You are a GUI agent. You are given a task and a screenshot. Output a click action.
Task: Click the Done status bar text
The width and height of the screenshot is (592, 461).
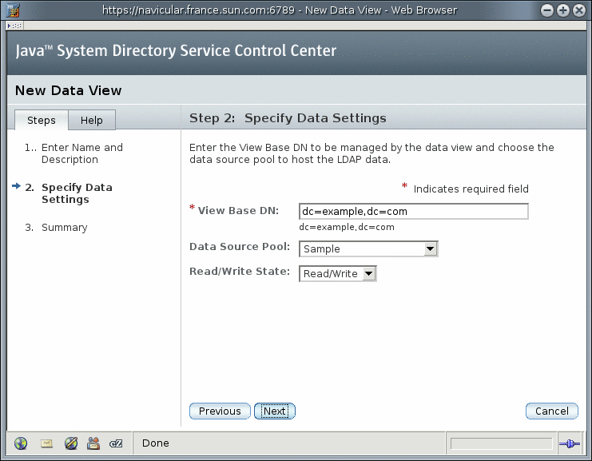point(156,443)
